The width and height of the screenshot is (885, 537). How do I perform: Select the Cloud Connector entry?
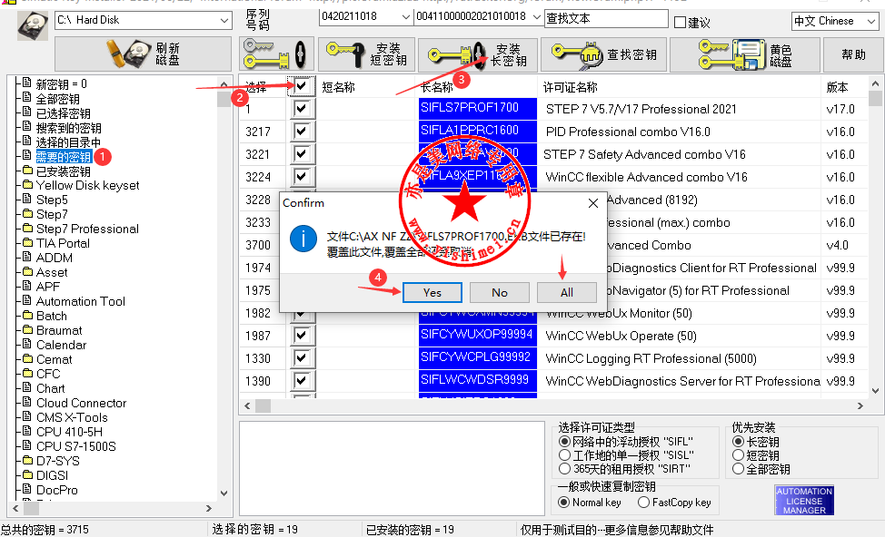click(x=81, y=403)
